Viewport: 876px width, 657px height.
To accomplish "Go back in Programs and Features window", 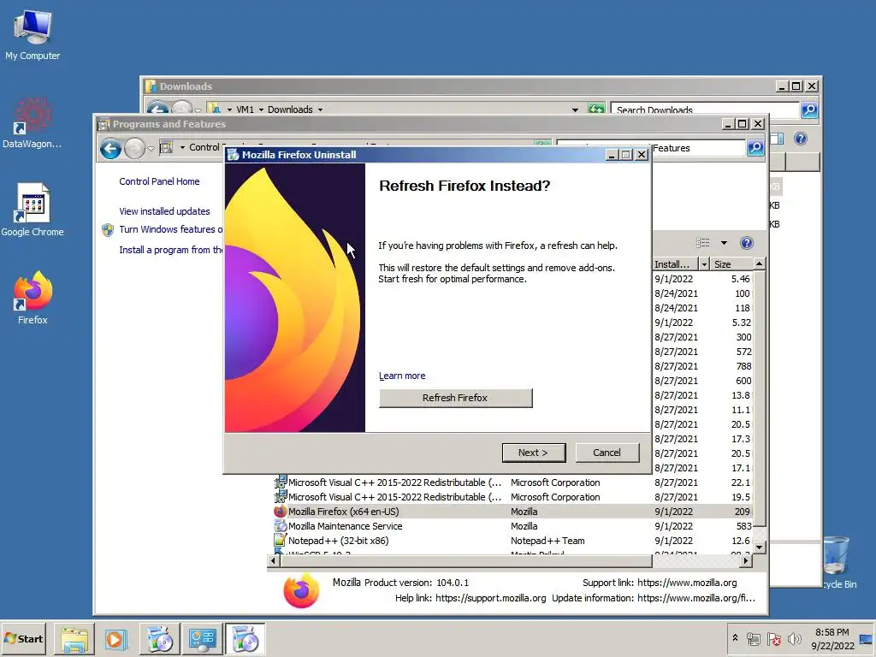I will pos(110,149).
